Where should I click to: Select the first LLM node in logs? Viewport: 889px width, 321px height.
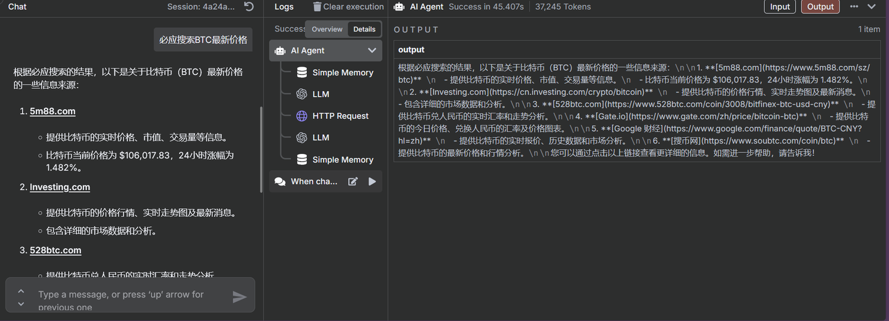[320, 94]
